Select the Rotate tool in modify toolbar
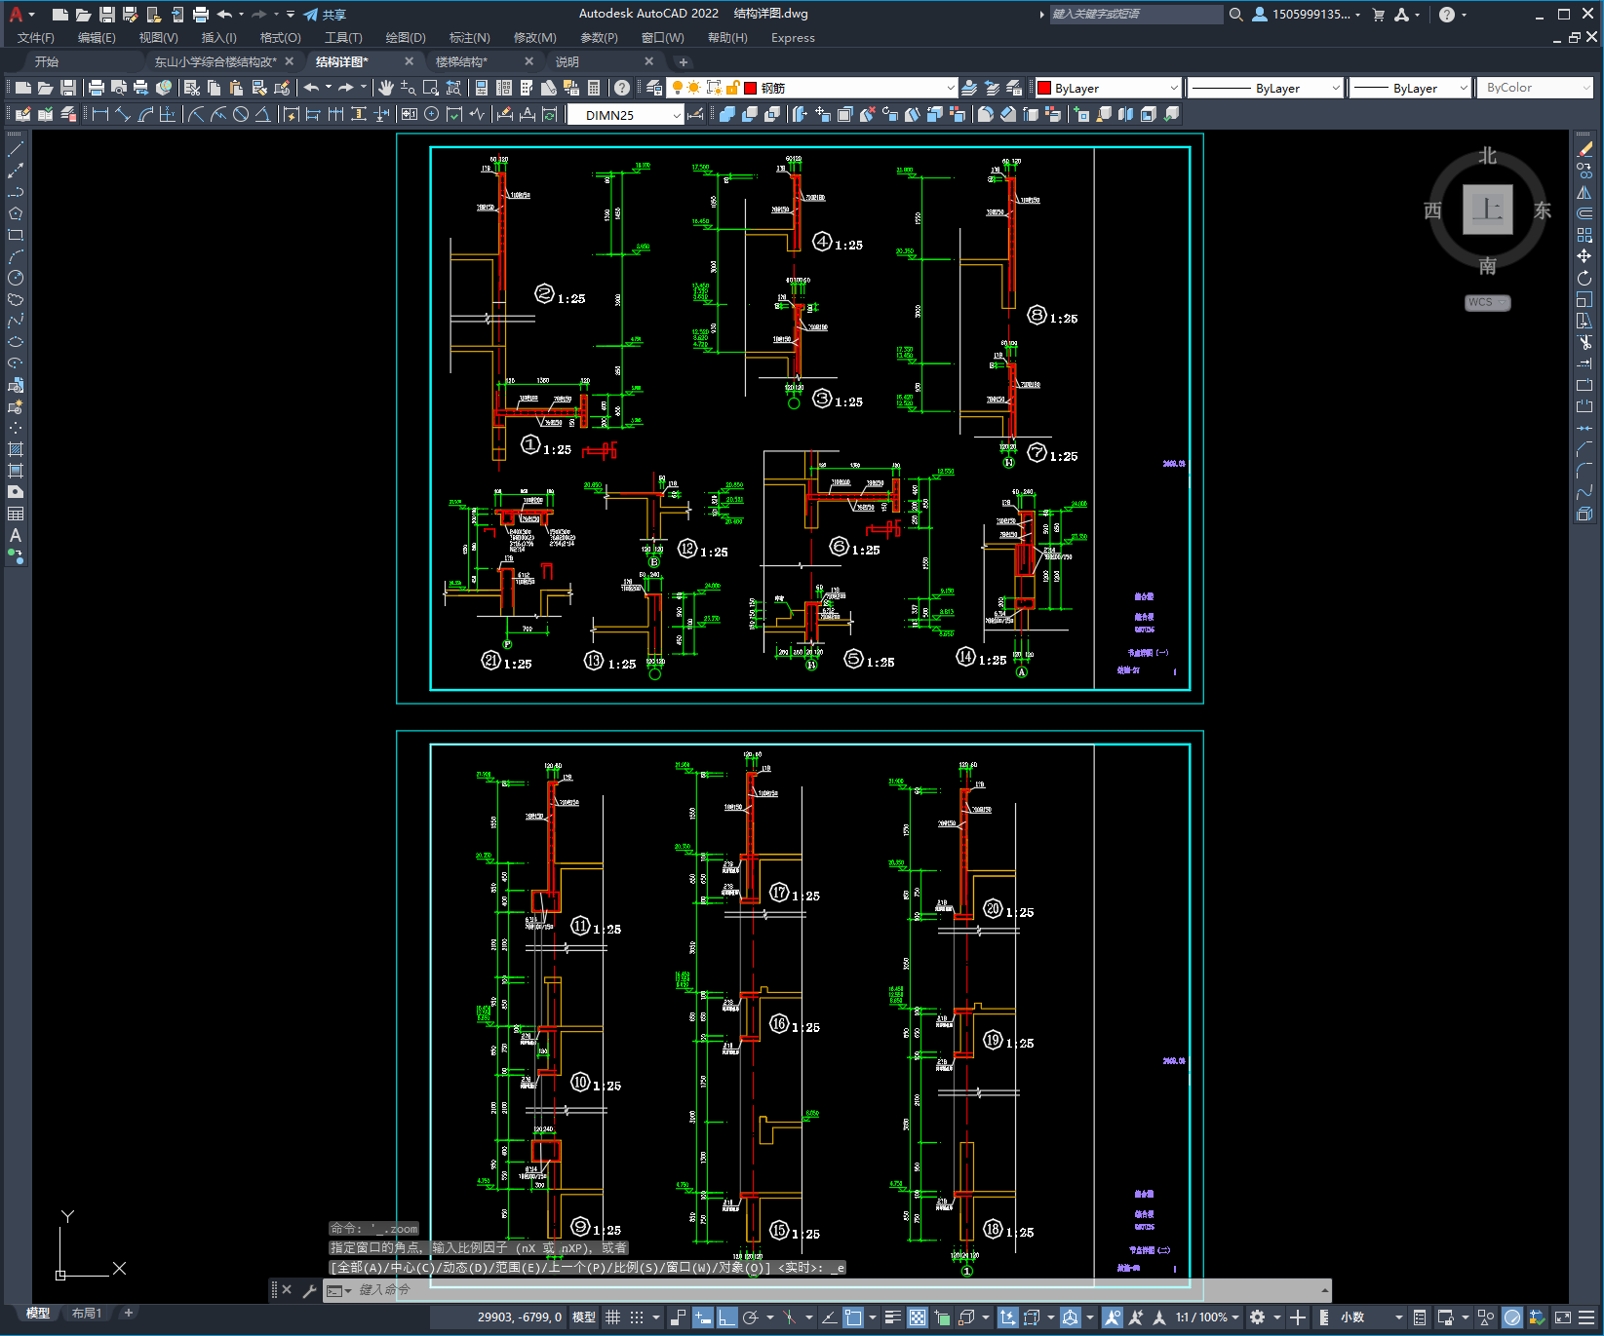 pos(1584,278)
